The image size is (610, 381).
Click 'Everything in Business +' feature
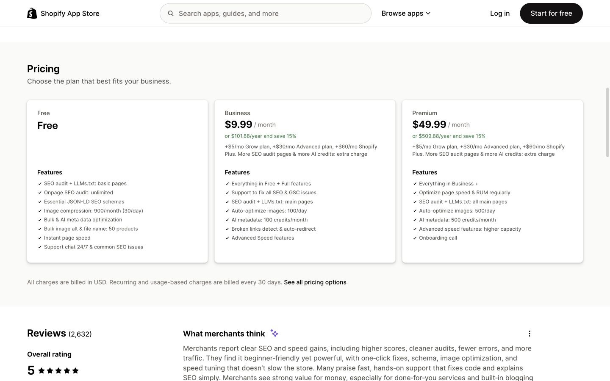(x=449, y=184)
